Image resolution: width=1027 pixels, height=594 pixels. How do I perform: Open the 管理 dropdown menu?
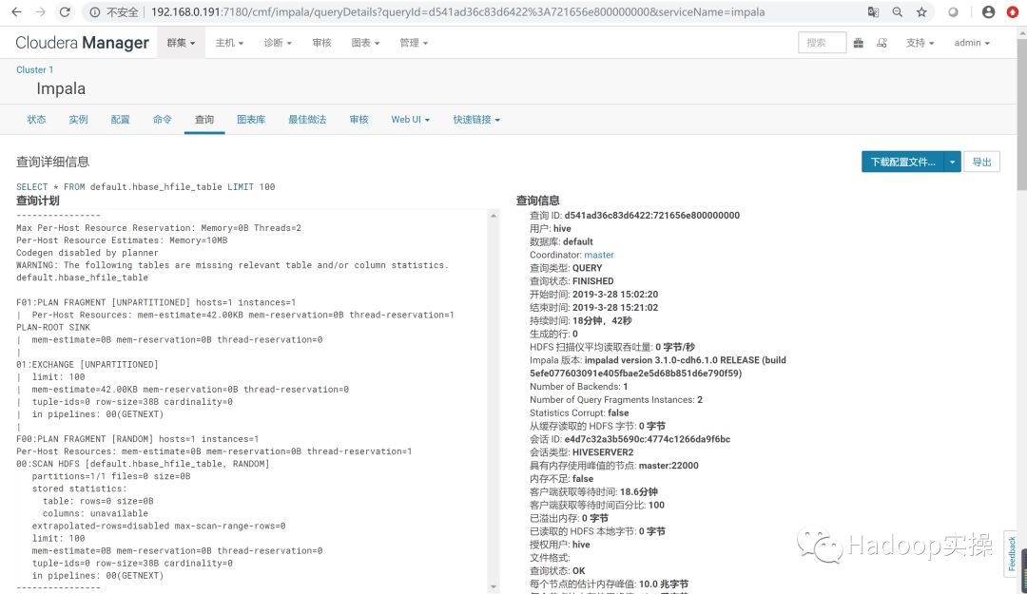pos(414,43)
